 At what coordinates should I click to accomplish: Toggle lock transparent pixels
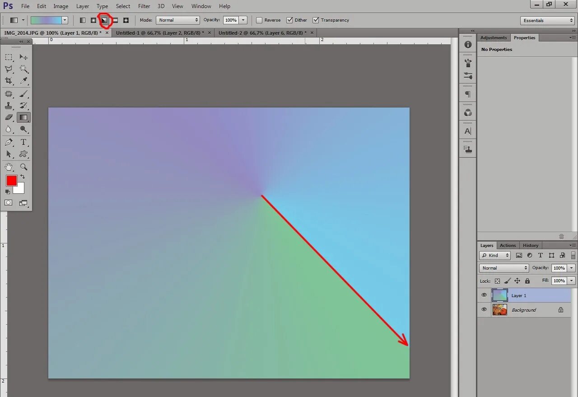coord(497,281)
